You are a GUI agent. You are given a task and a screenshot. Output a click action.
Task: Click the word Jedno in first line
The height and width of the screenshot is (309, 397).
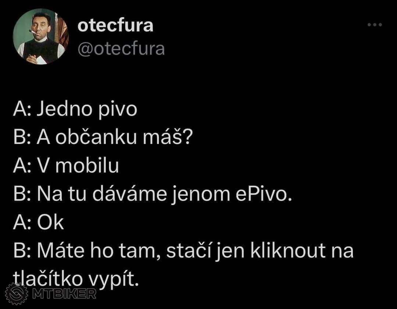pos(64,109)
